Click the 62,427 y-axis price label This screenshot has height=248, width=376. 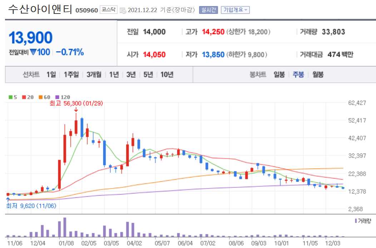(357, 103)
